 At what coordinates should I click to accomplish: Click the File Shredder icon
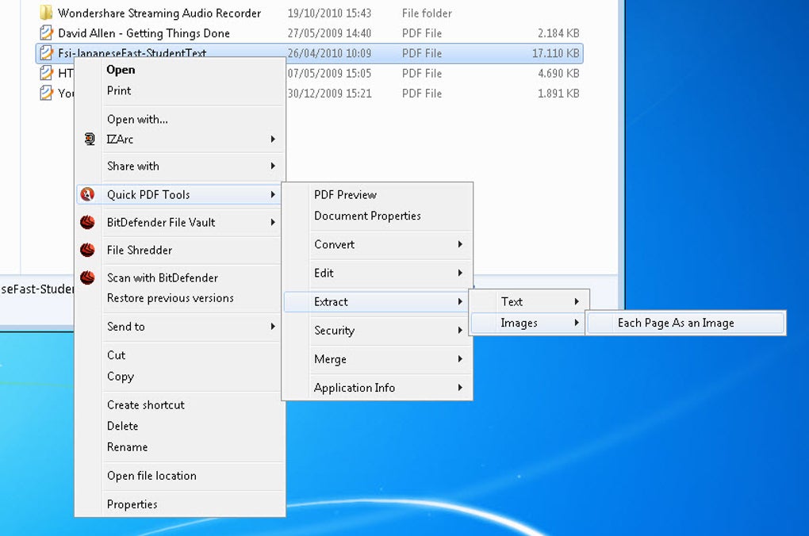(x=87, y=250)
